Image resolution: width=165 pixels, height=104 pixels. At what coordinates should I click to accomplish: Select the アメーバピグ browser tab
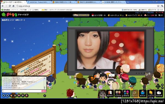click(14, 2)
